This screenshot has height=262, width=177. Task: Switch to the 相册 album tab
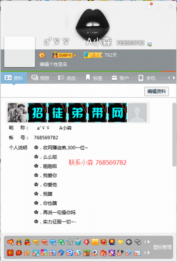[x=41, y=78]
